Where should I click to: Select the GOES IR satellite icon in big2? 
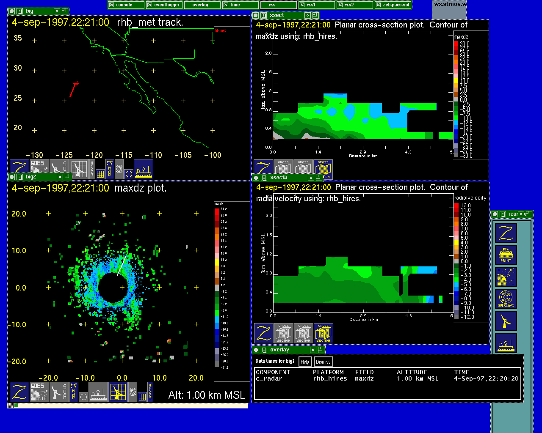click(x=39, y=392)
